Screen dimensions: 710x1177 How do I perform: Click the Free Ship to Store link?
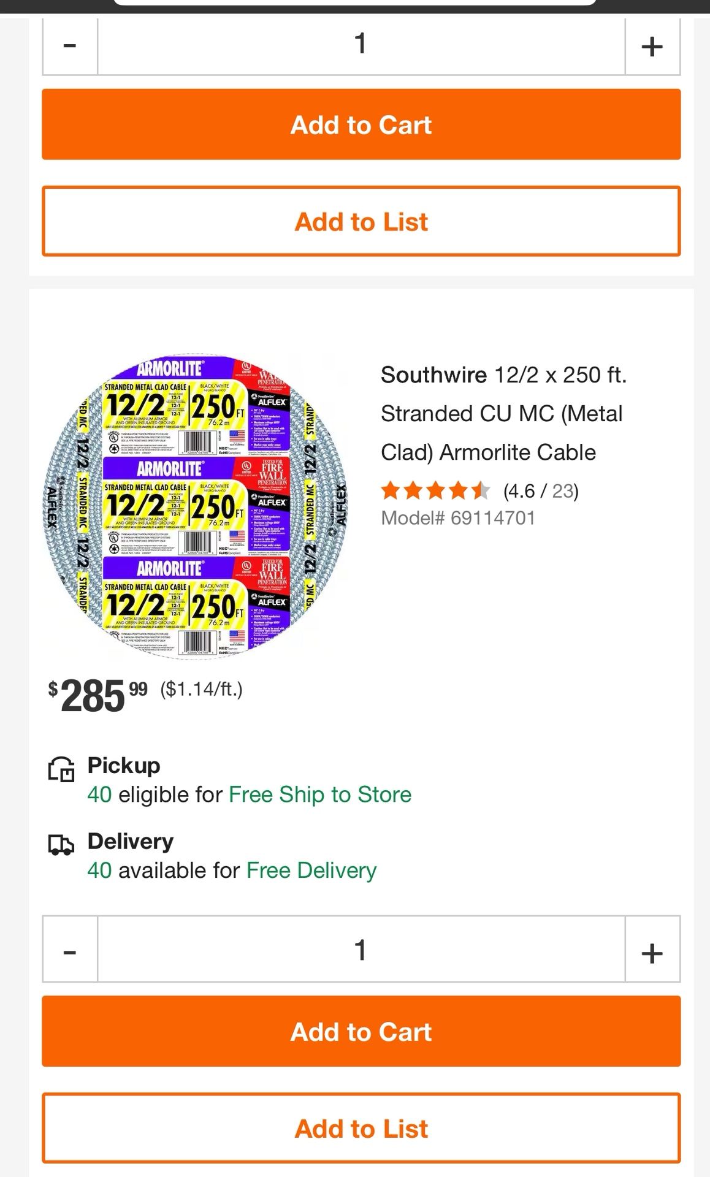coord(320,794)
